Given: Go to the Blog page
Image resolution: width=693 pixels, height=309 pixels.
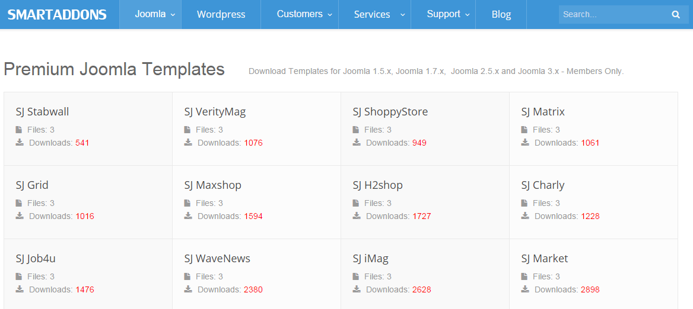Looking at the screenshot, I should pyautogui.click(x=501, y=14).
